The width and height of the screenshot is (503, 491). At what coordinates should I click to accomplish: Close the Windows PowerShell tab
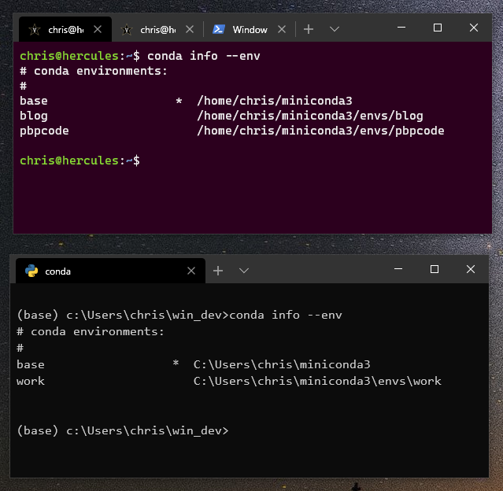282,29
